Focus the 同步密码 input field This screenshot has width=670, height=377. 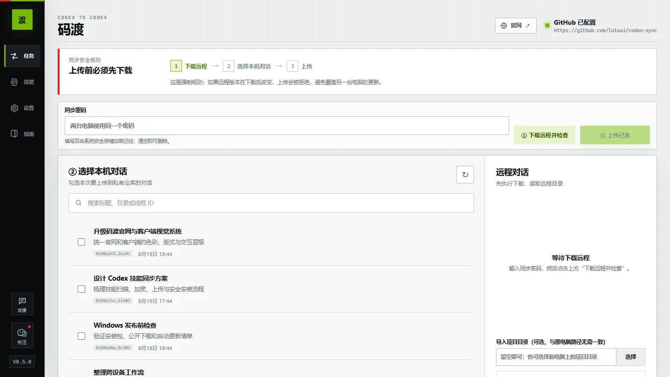[x=287, y=126]
